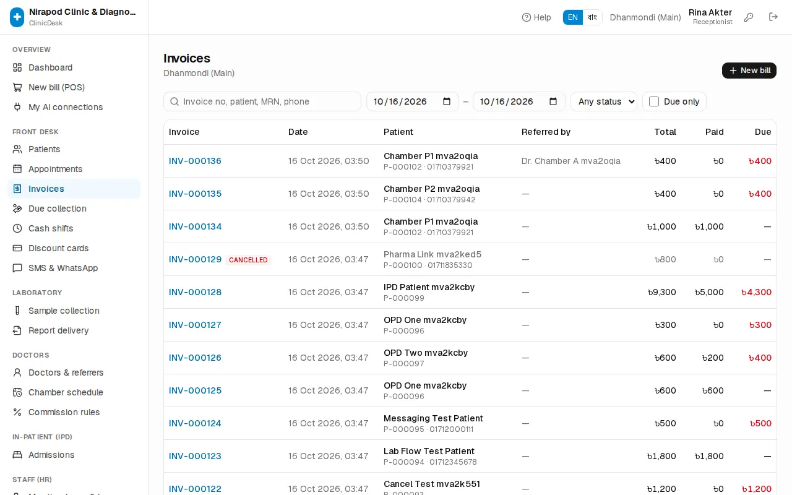Viewport: 792px width, 495px height.
Task: Click the Cash shifts clock icon
Action: click(x=17, y=228)
